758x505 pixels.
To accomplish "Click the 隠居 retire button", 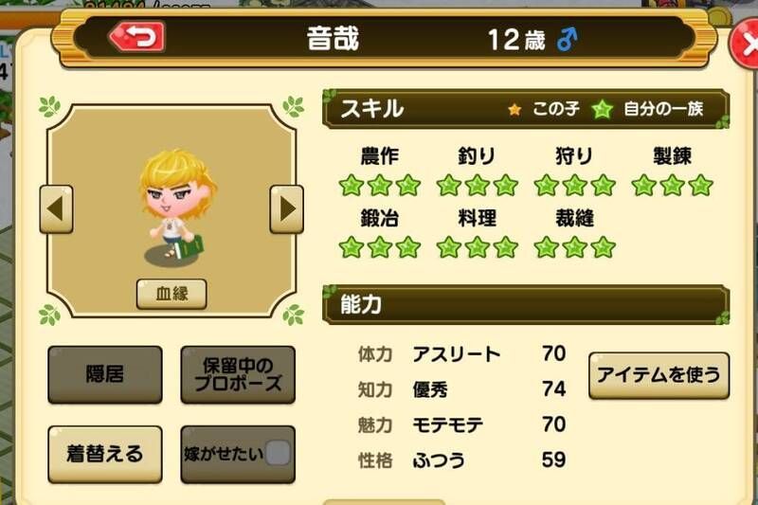I will click(x=105, y=374).
